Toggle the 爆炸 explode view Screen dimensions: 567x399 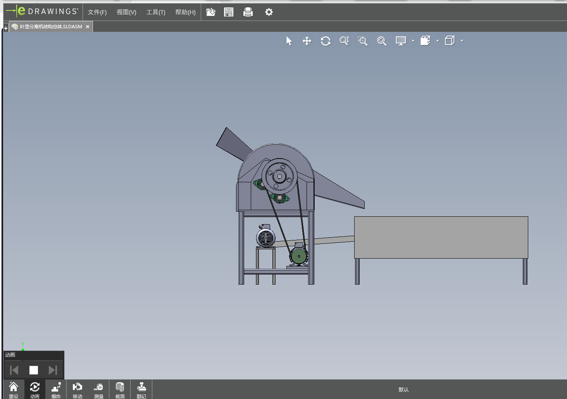[56, 389]
